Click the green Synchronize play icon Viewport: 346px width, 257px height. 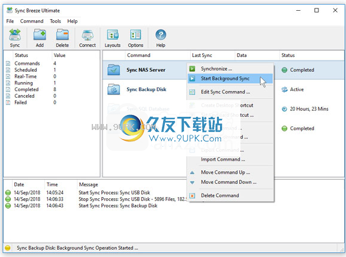pyautogui.click(x=192, y=69)
